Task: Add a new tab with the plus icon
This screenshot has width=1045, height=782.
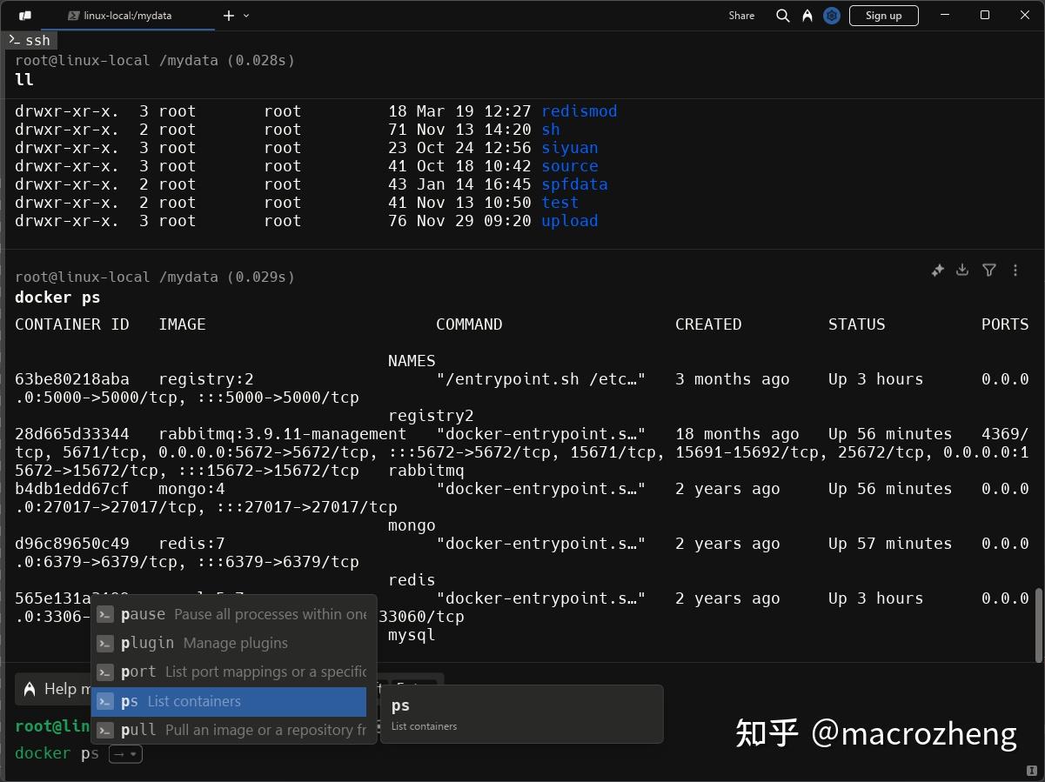Action: [229, 16]
